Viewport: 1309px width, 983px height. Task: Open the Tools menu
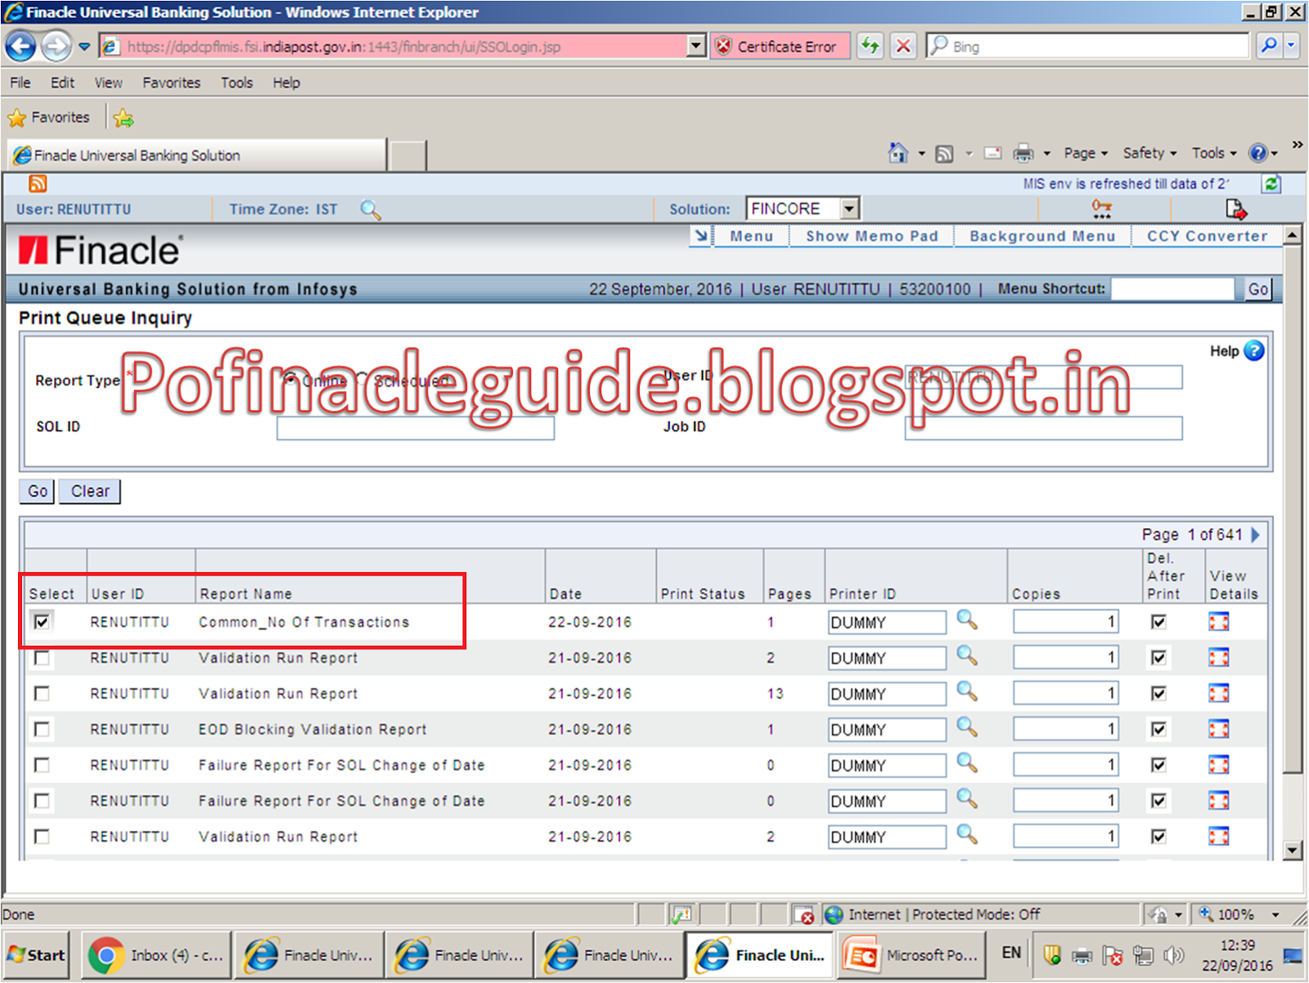[236, 82]
